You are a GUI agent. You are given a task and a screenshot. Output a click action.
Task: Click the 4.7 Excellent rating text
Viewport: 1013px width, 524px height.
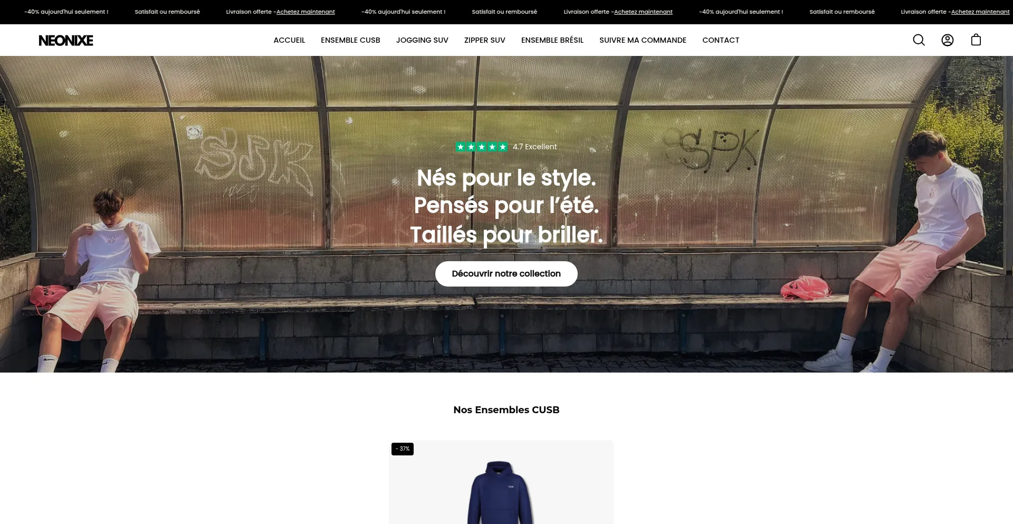click(x=535, y=147)
